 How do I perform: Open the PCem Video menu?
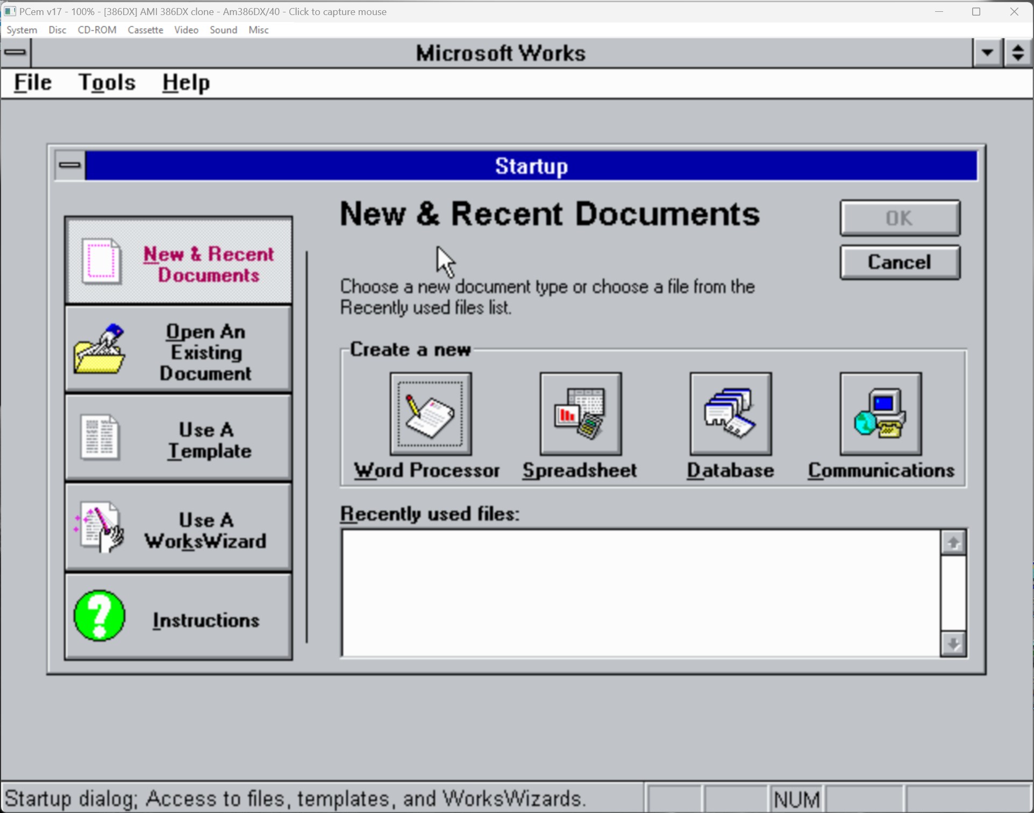point(186,30)
